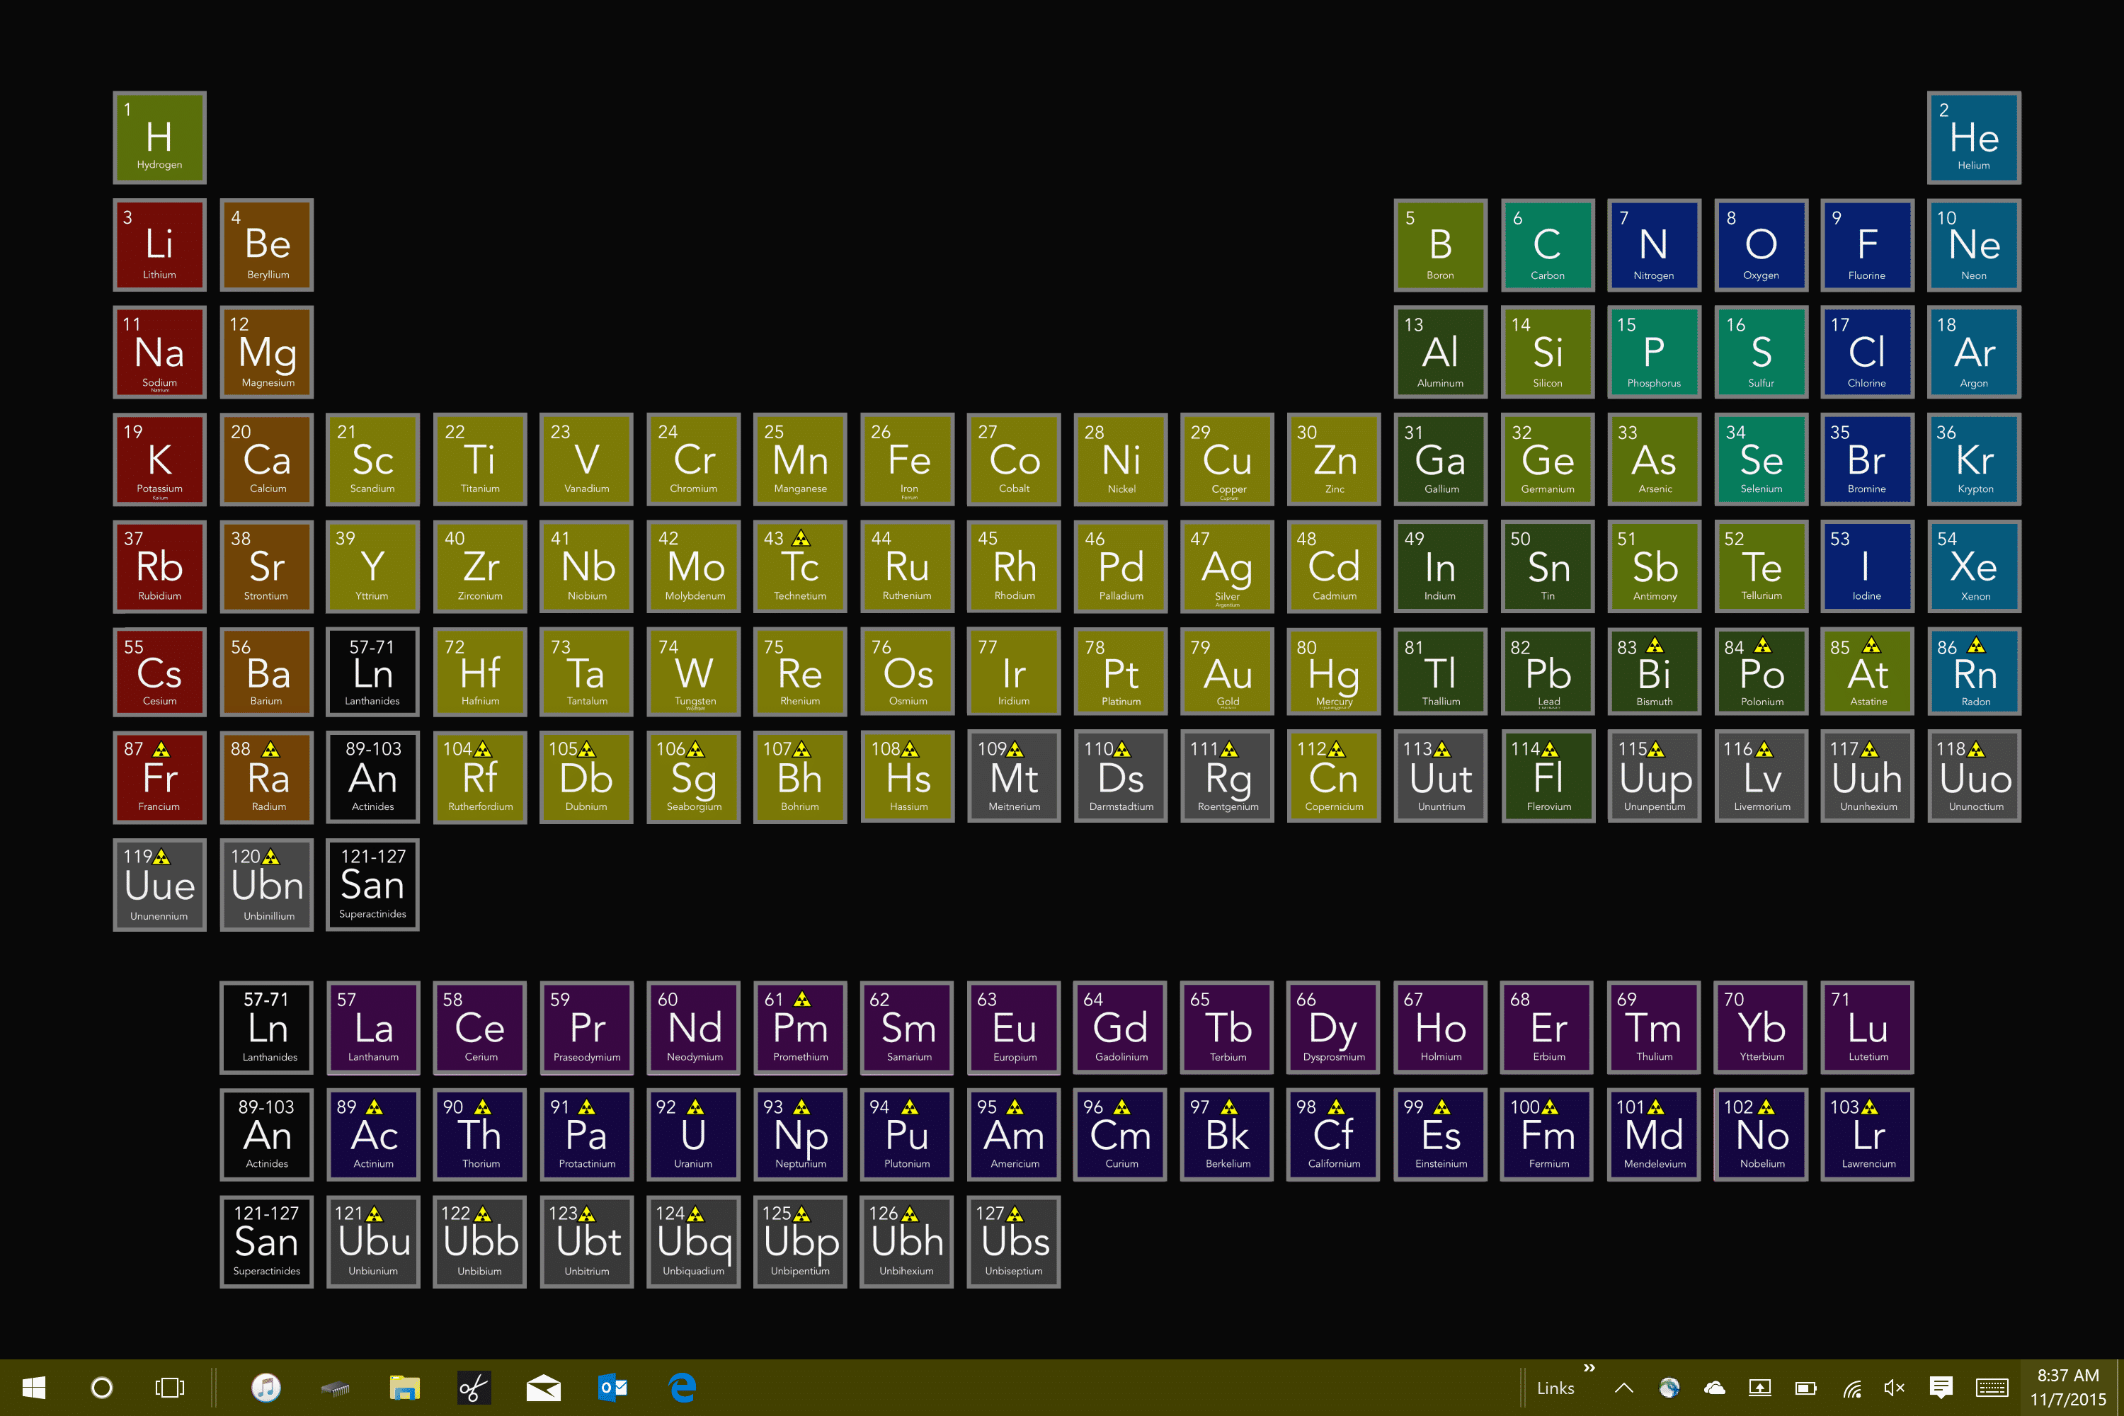2124x1416 pixels.
Task: Click the muted volume speaker icon
Action: (x=1895, y=1388)
